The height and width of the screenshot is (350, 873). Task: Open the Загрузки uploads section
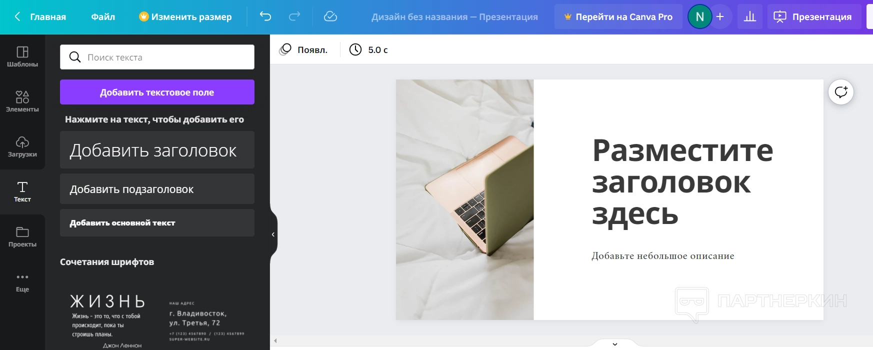click(22, 147)
